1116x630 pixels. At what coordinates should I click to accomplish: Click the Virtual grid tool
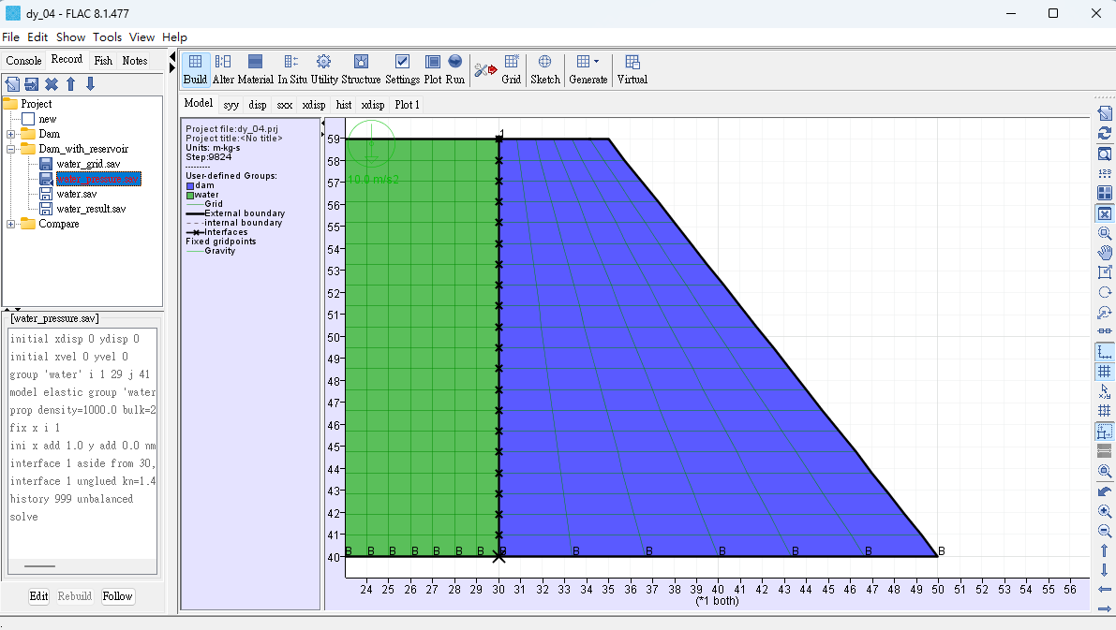point(632,69)
